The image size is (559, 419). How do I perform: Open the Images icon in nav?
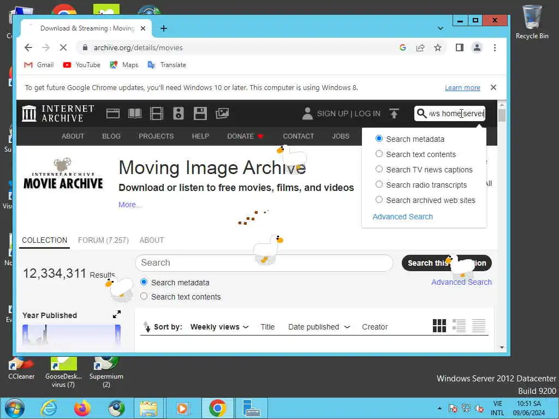(222, 113)
